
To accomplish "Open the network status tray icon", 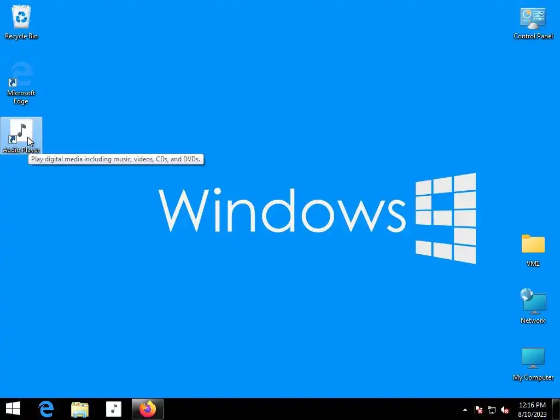I will tap(492, 410).
